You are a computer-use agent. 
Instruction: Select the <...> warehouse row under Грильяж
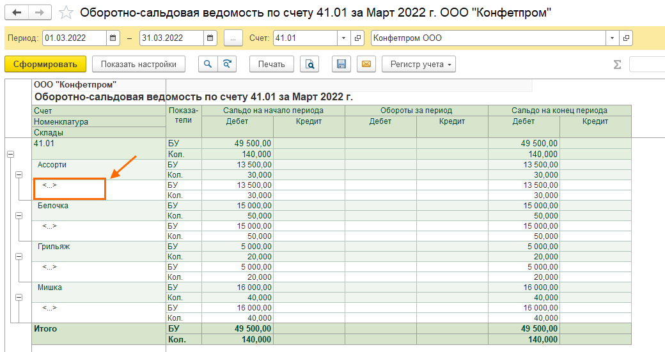(49, 267)
